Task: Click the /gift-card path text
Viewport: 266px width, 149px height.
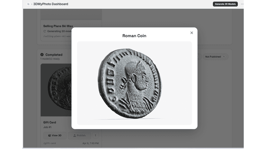Action: pos(49,143)
